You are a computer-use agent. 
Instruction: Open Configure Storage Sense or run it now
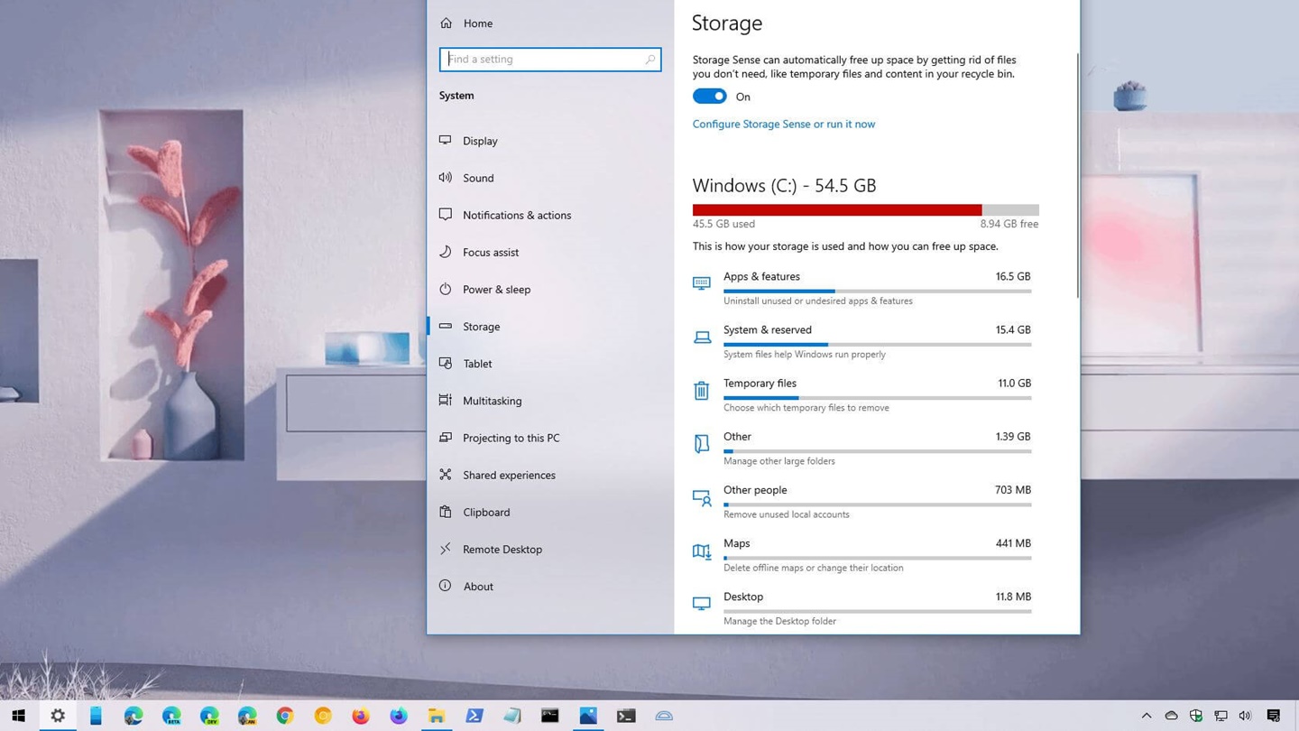click(783, 124)
